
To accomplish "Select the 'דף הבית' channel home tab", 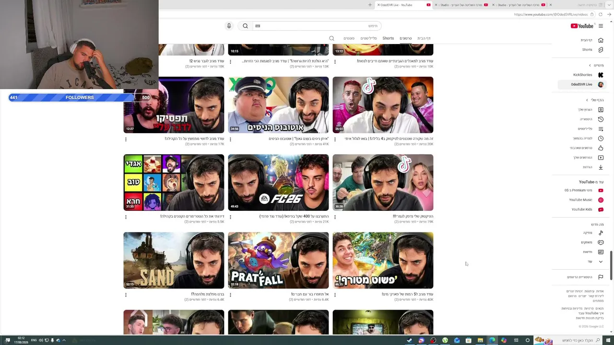I will click(x=424, y=38).
